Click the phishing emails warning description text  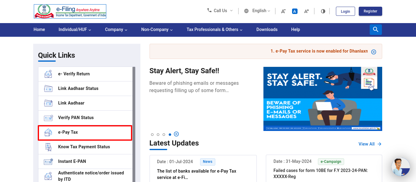click(194, 87)
